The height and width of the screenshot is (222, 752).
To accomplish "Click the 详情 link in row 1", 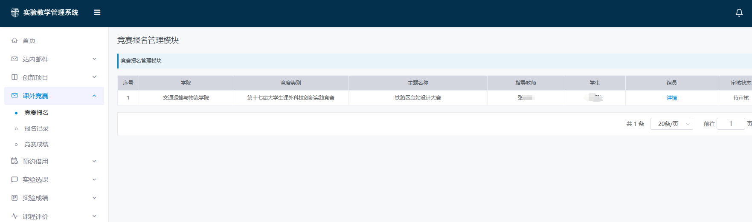I will [671, 98].
